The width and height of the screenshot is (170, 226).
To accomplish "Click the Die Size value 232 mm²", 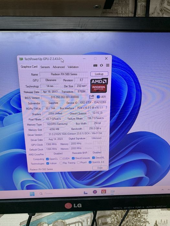I will [x=82, y=86].
